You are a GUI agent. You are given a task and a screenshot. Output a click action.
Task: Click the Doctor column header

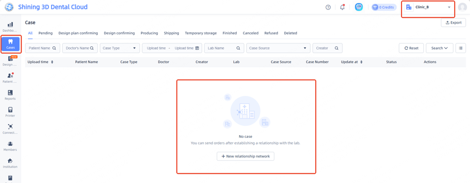coord(163,62)
